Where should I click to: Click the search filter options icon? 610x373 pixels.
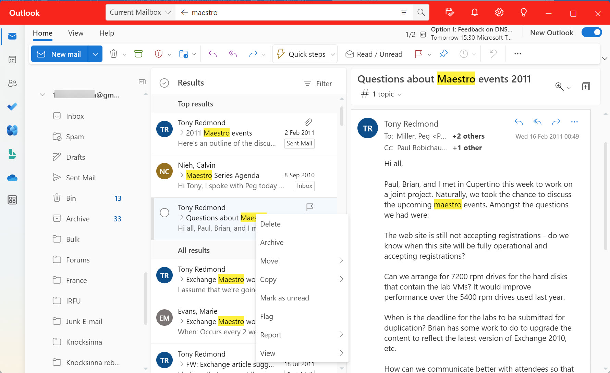[404, 13]
